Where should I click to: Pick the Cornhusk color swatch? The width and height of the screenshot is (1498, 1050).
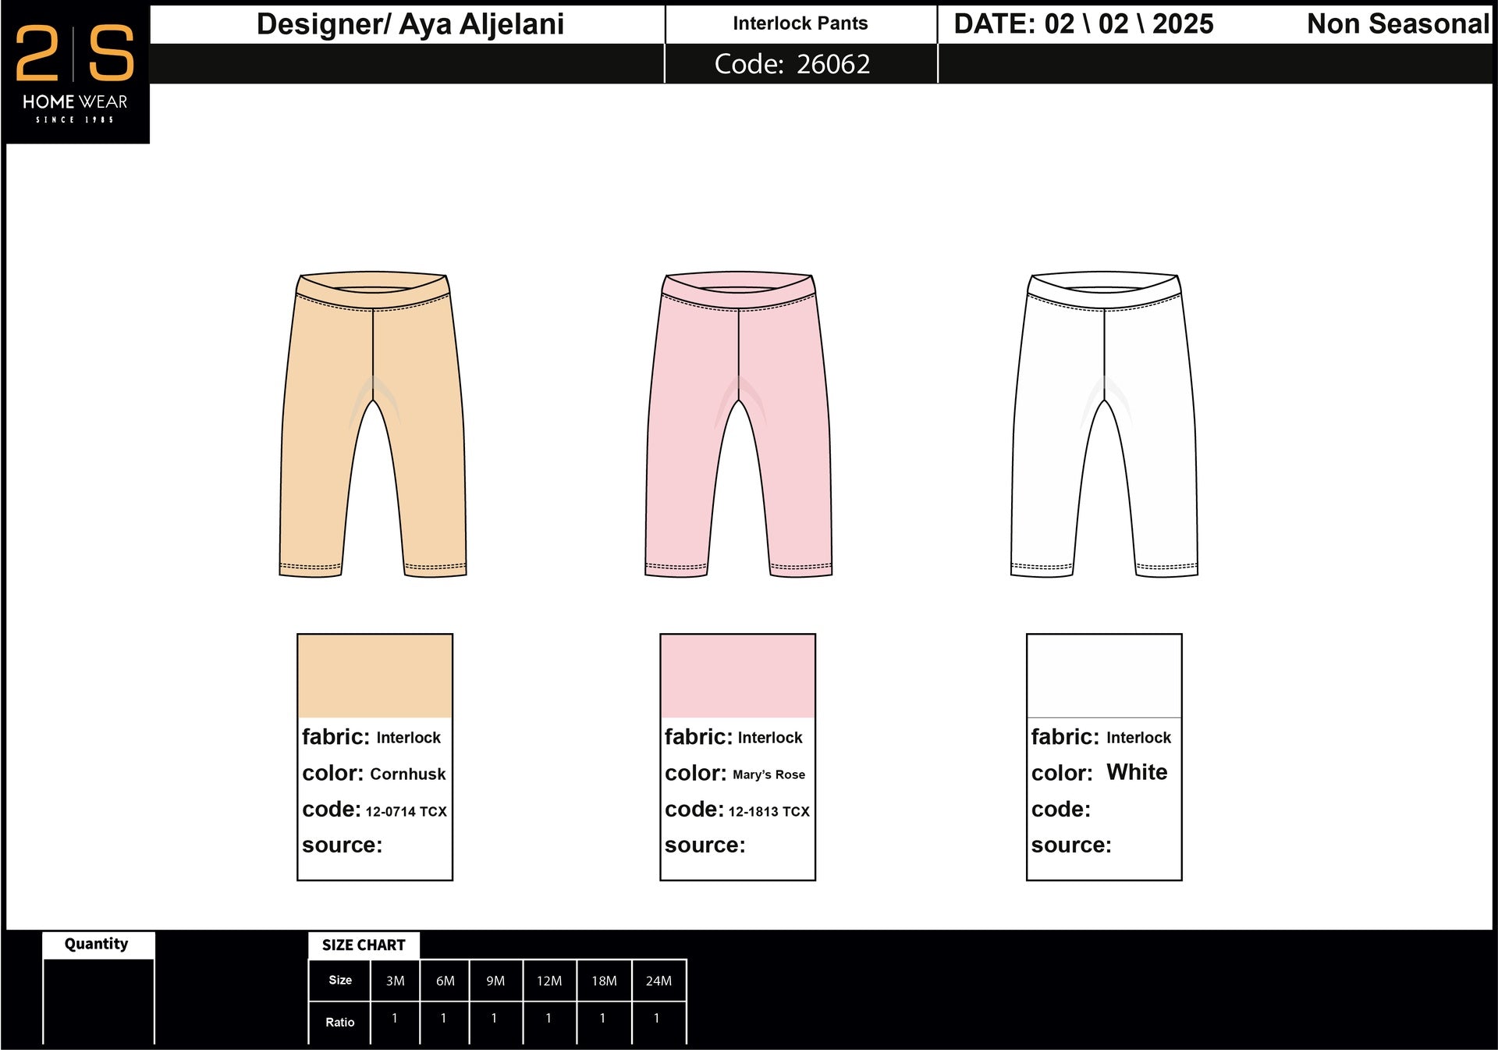(x=374, y=676)
